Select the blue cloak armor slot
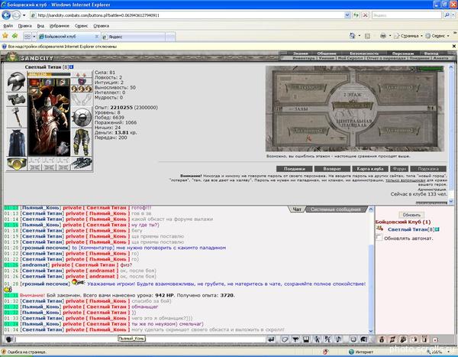Image resolution: width=458 pixels, height=357 pixels. point(15,143)
